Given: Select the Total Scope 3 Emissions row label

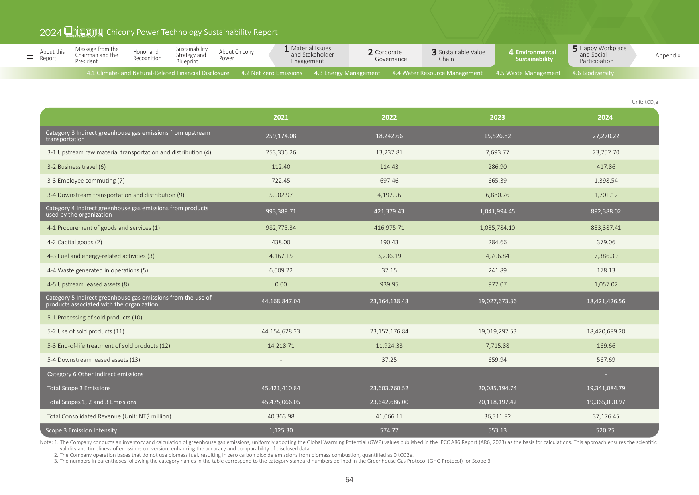Looking at the screenshot, I should tap(79, 388).
